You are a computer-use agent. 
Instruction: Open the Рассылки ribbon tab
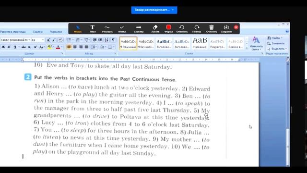tap(56, 32)
